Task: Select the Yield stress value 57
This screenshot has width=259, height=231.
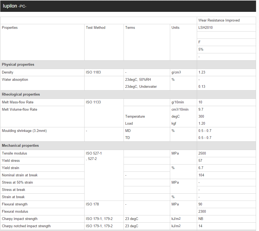Action: [x=200, y=161]
